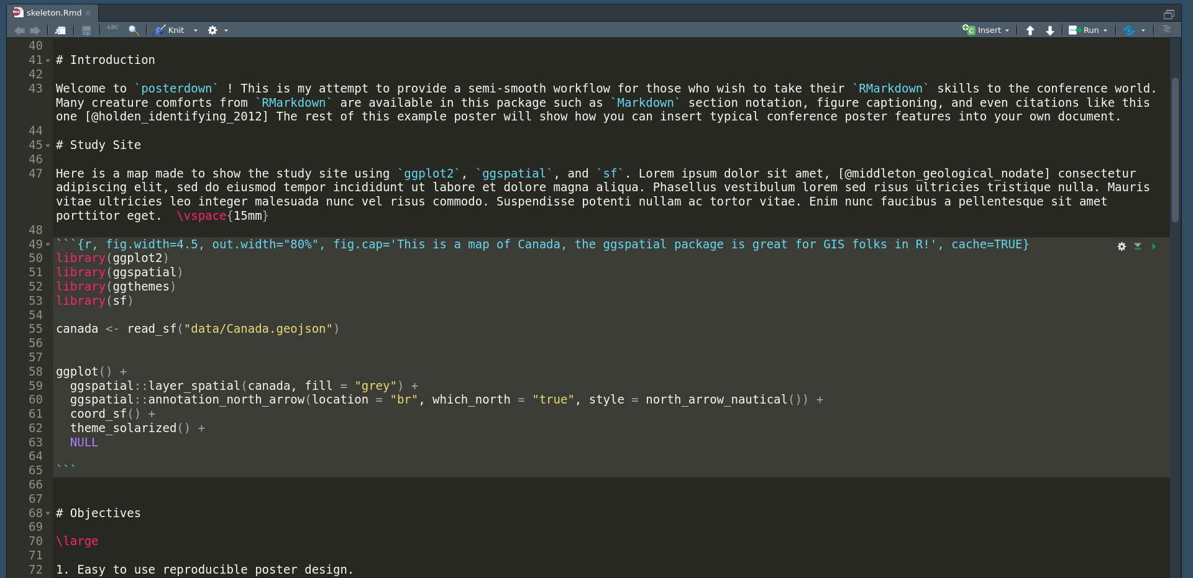Open chunk options gear on line 49
This screenshot has width=1193, height=578.
(1122, 246)
